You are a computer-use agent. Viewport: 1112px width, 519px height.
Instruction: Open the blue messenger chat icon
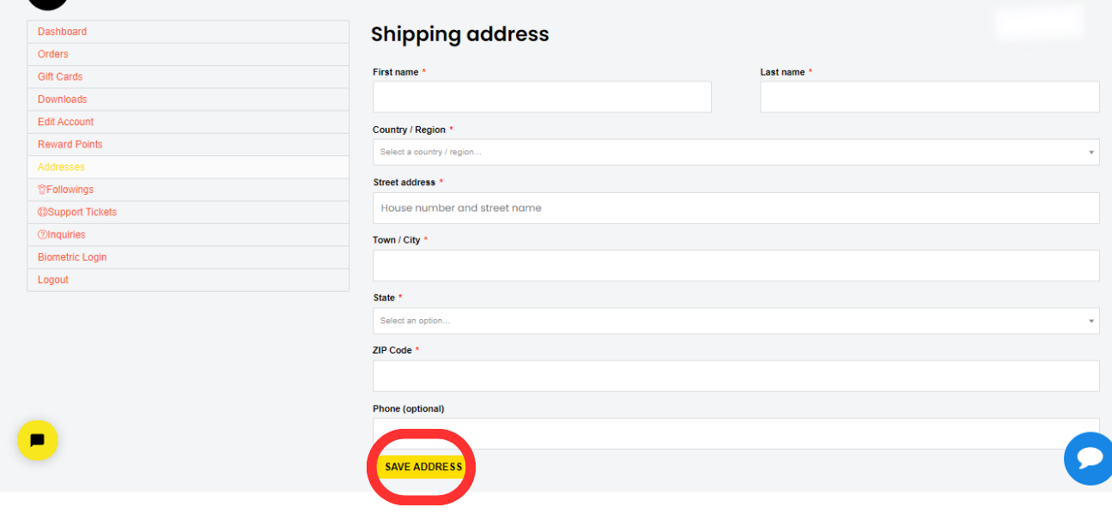coord(1089,458)
